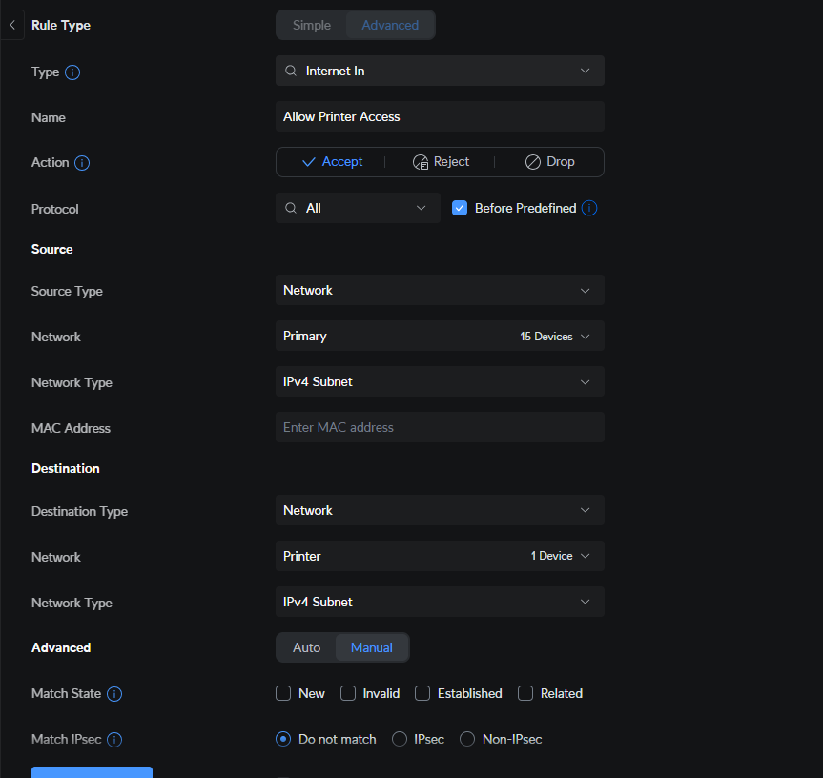
Task: Open the Internet In type dropdown
Action: click(440, 71)
